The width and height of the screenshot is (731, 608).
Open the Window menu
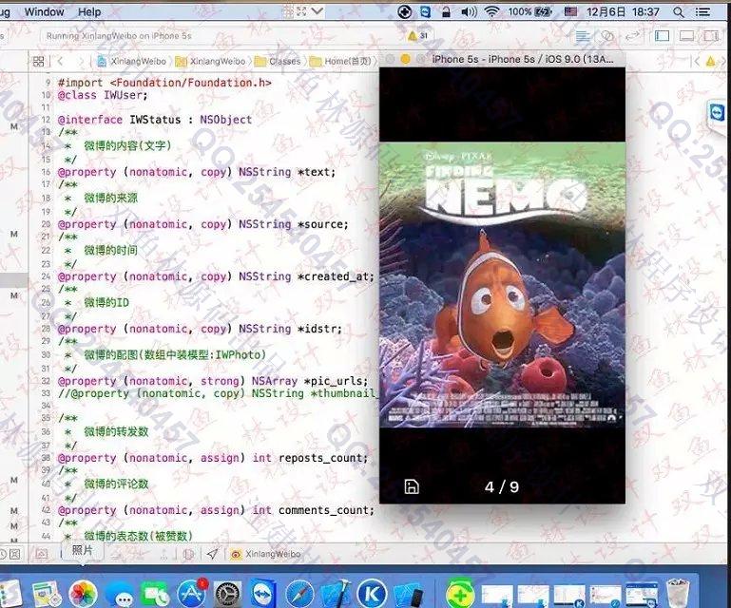[45, 11]
